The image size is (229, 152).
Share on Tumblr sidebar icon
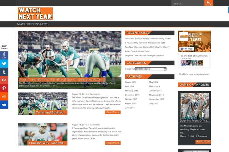coord(4,72)
